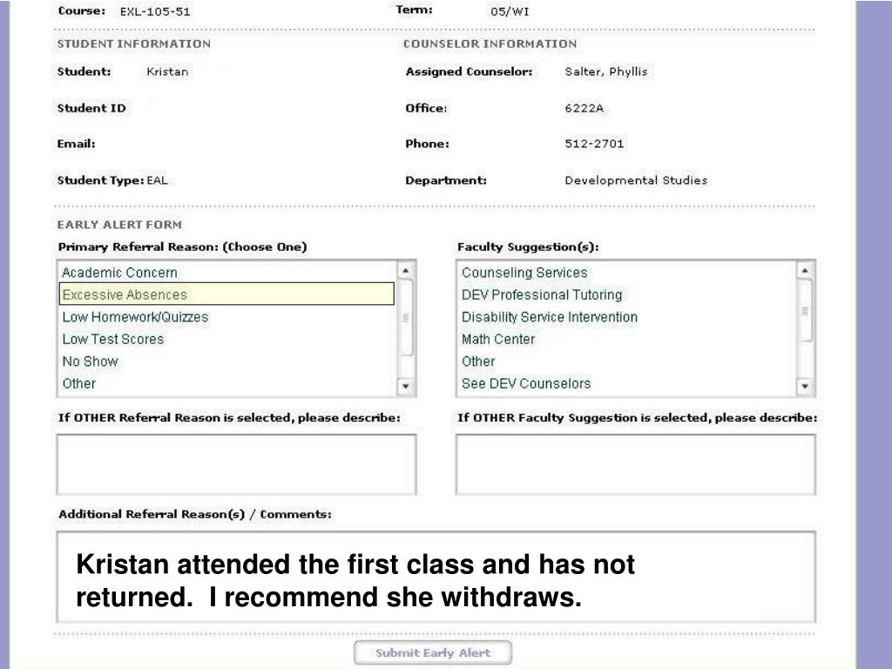
Task: Click the OTHER Referral Reason description box
Action: click(236, 464)
